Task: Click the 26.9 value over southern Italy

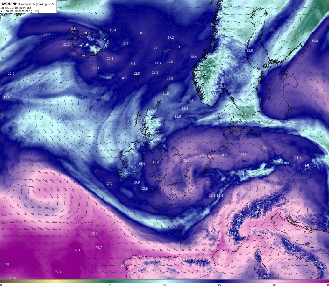Action: click(311, 261)
